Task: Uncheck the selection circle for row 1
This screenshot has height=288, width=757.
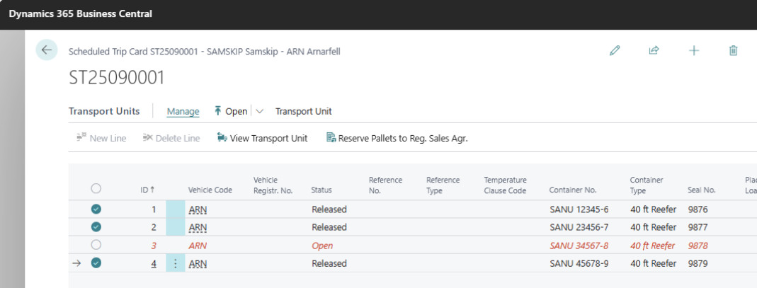Action: [96, 209]
